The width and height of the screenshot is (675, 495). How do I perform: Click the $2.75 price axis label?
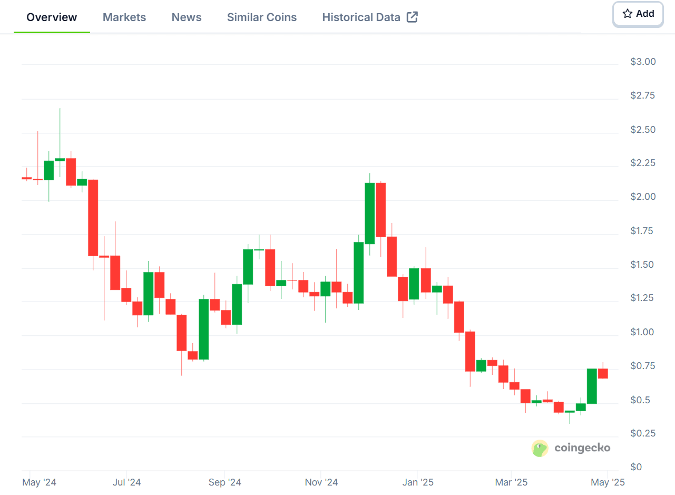pos(643,95)
